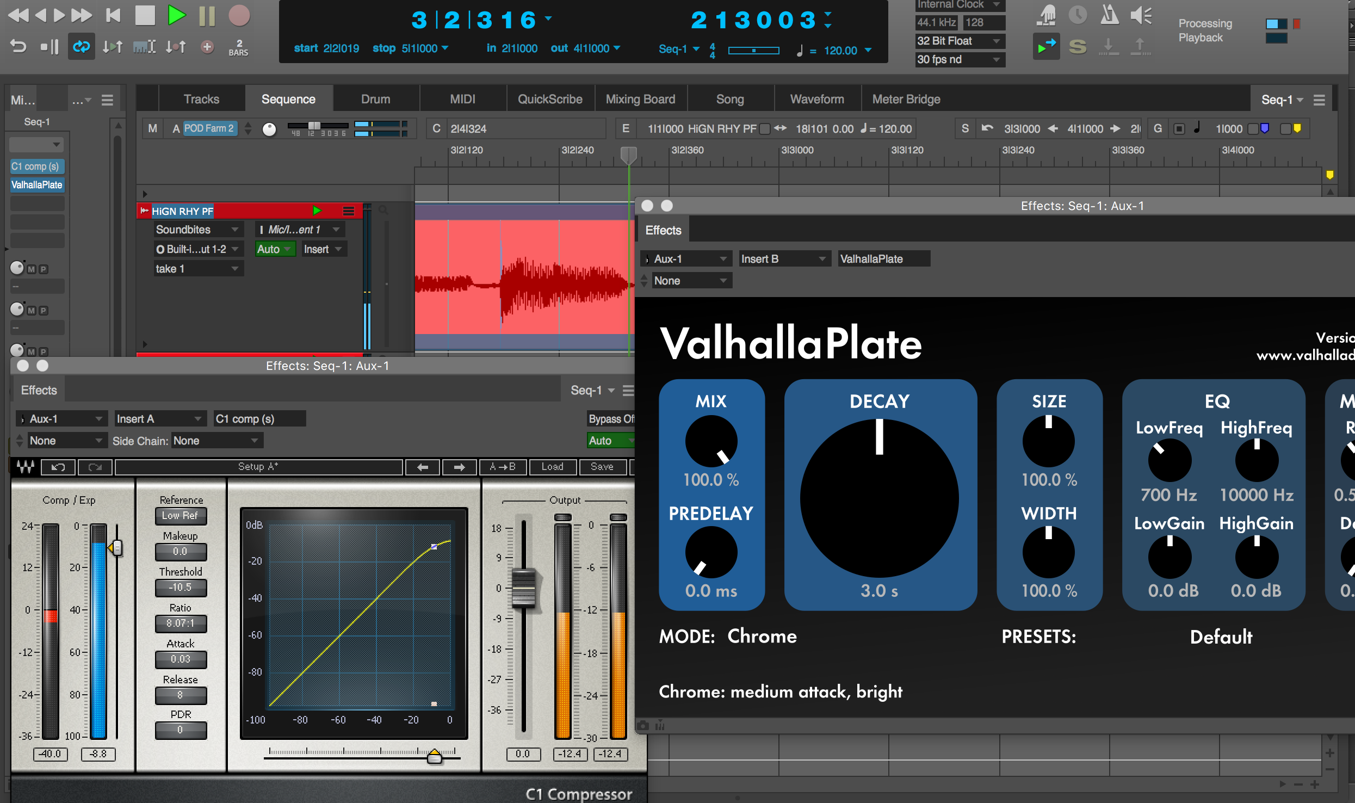The width and height of the screenshot is (1355, 803).
Task: Open the take 1 dropdown
Action: tap(198, 268)
